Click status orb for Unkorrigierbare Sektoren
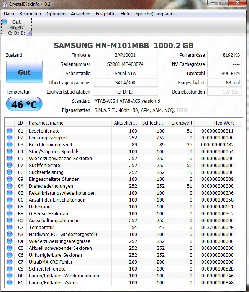Screen dimensions: 249x292 [10, 255]
